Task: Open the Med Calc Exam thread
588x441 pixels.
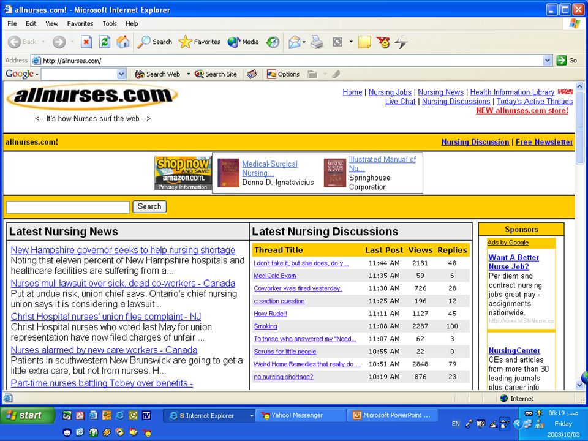Action: tap(275, 276)
